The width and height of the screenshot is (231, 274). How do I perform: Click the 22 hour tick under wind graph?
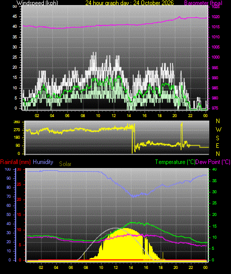click(190, 116)
